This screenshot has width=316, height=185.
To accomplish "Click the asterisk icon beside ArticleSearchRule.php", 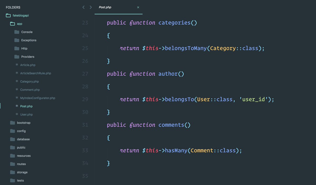I will click(x=17, y=73).
